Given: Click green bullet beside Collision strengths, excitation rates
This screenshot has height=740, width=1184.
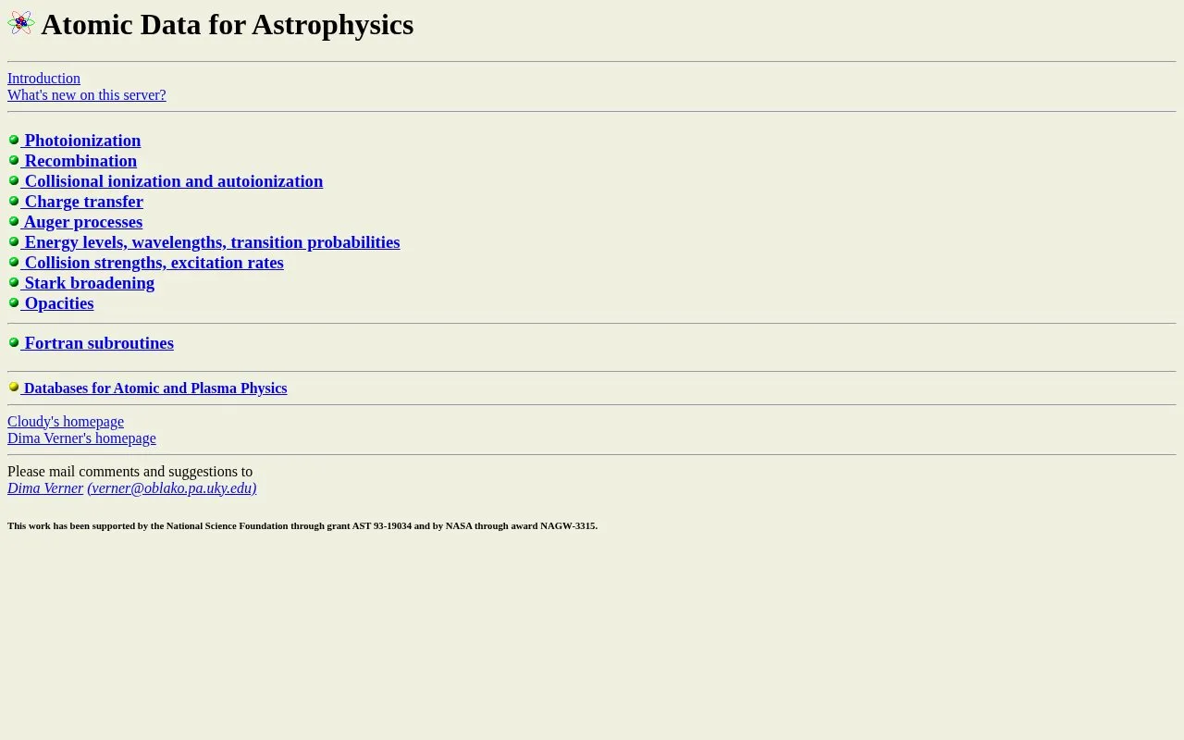Looking at the screenshot, I should (14, 262).
